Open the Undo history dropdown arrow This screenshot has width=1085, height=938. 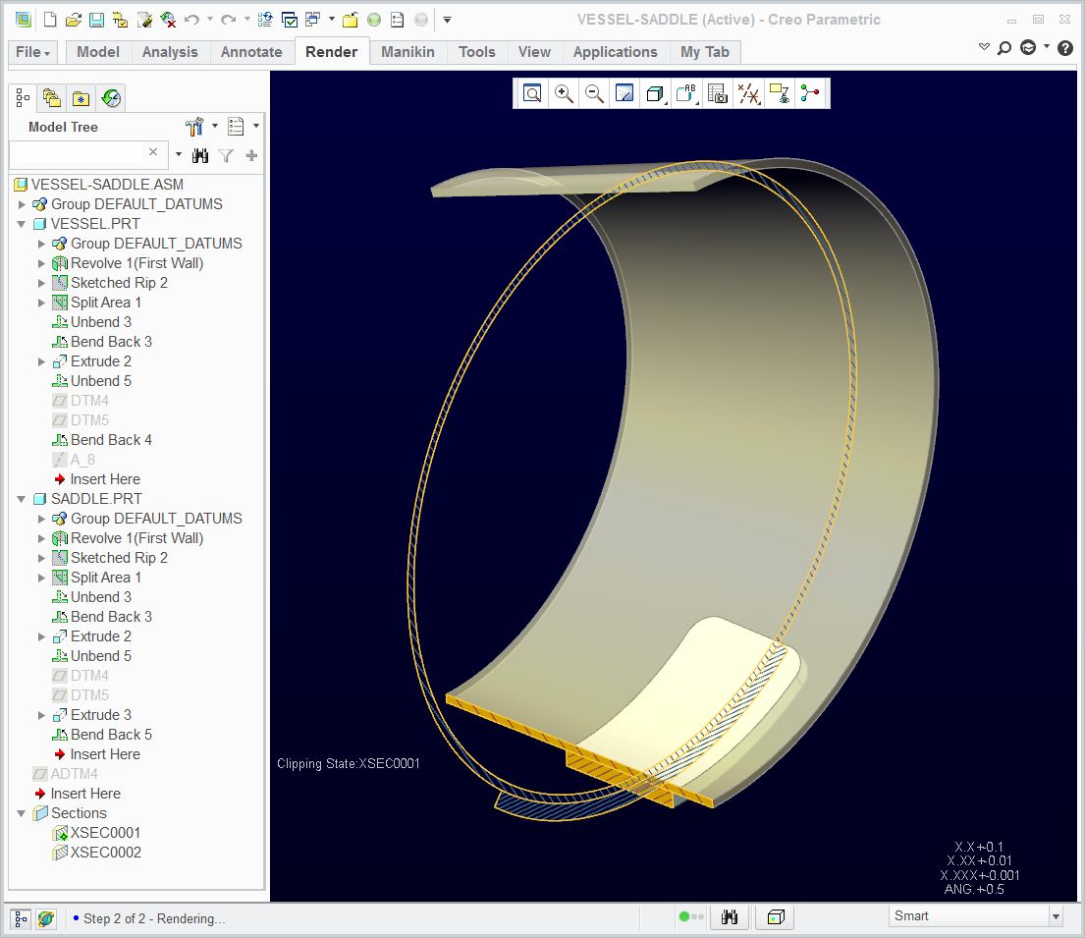tap(210, 20)
